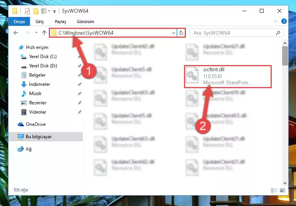Switch to the Paylaş ribbon tab

pos(60,22)
